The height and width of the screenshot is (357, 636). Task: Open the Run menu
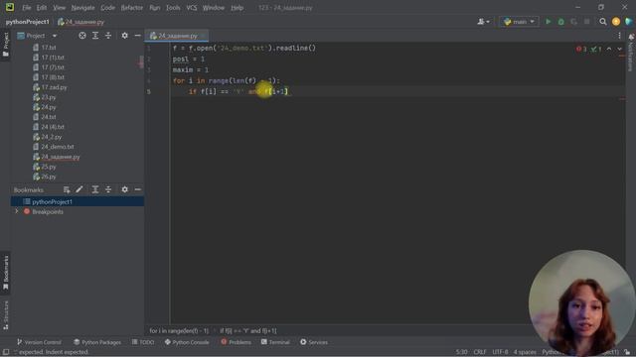click(x=155, y=8)
